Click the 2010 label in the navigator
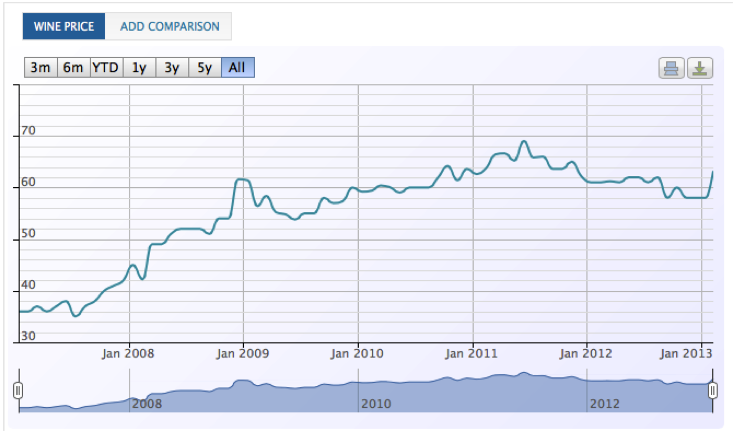This screenshot has height=431, width=733. pyautogui.click(x=376, y=404)
